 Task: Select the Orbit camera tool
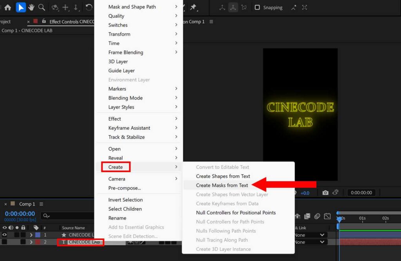click(55, 7)
